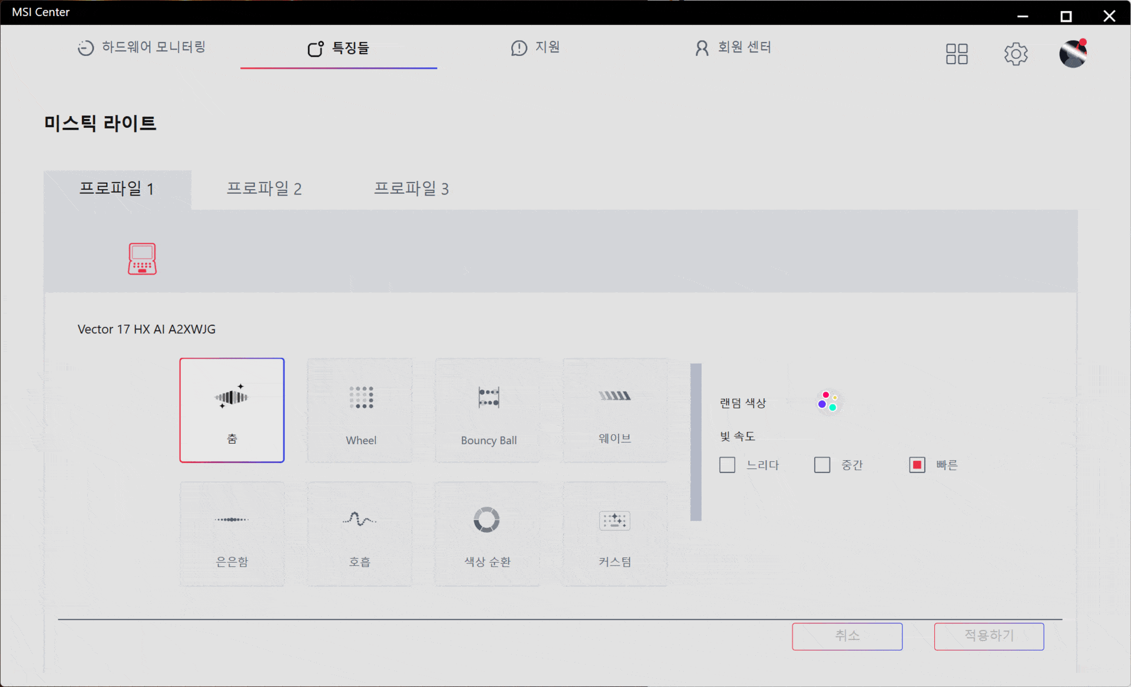Switch to 프로파일 1
This screenshot has height=687, width=1131.
117,189
